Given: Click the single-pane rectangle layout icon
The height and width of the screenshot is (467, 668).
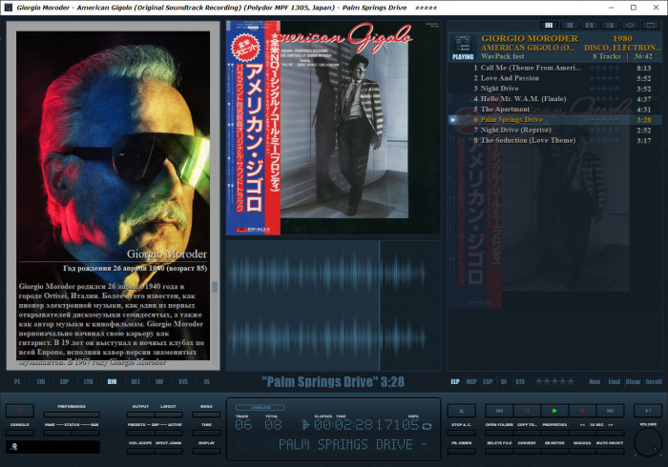Looking at the screenshot, I should pos(651,26).
